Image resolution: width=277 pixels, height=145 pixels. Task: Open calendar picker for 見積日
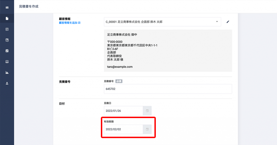pyautogui.click(x=147, y=111)
